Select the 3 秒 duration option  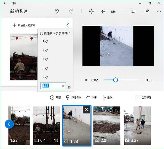(45, 59)
